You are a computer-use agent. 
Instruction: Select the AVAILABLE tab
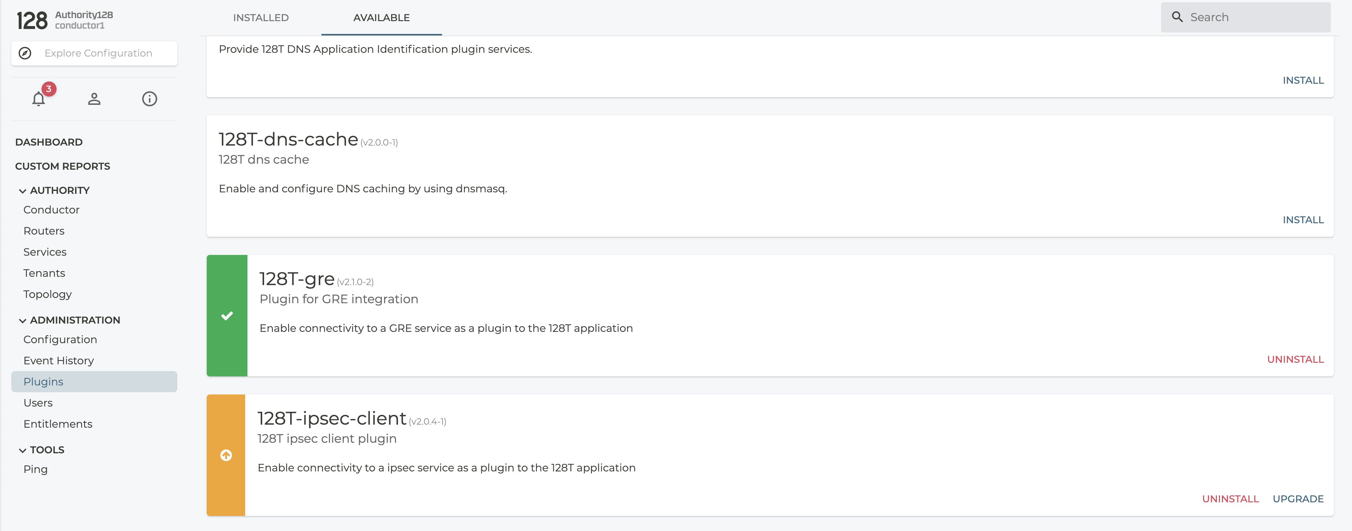381,17
